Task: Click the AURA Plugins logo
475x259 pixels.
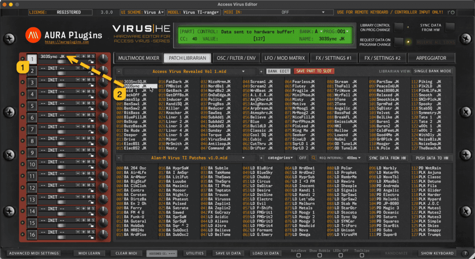Action: pos(33,35)
